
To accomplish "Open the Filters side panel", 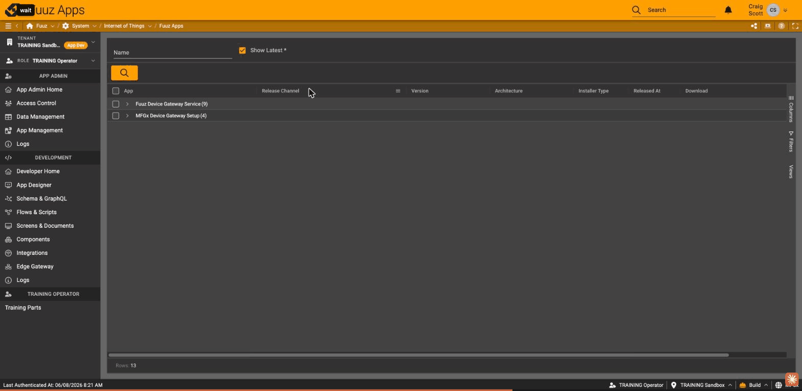I will pyautogui.click(x=791, y=142).
